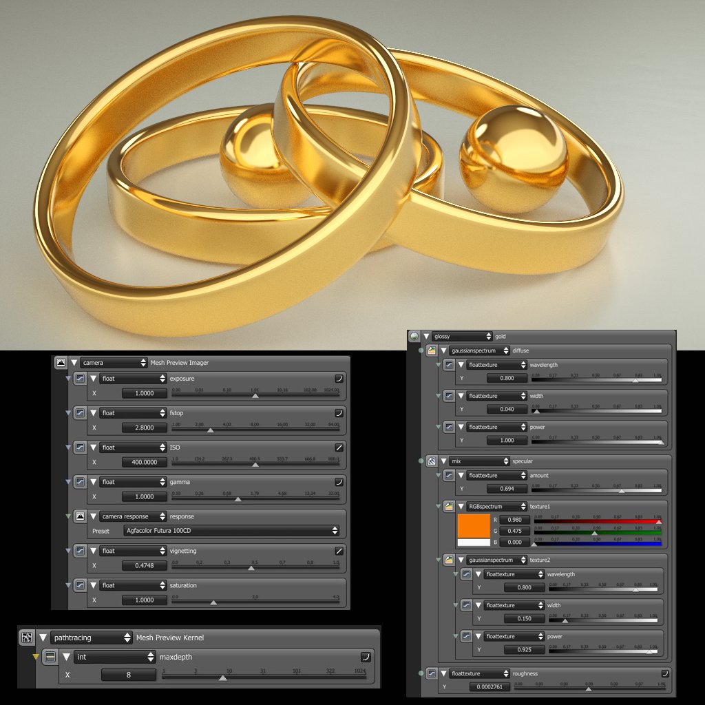
Task: Open the glossy material type dropdown
Action: point(463,336)
